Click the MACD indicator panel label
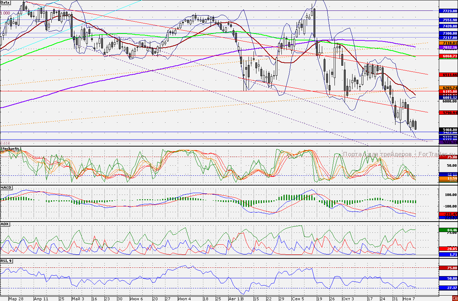Screen dimensions: 458x301 tap(6, 188)
